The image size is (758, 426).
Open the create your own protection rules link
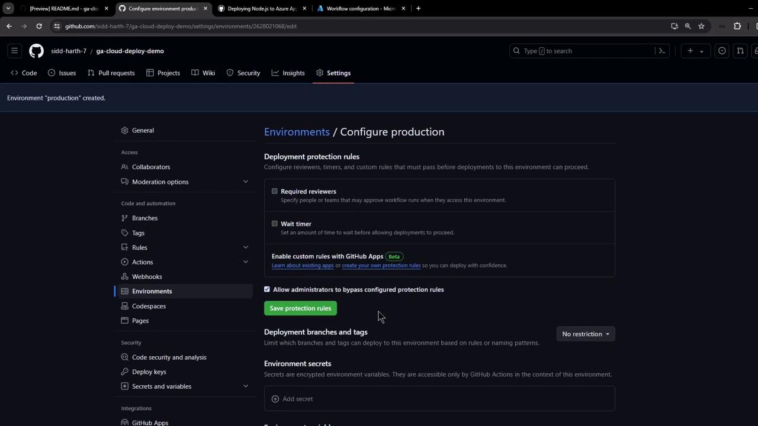(x=381, y=266)
